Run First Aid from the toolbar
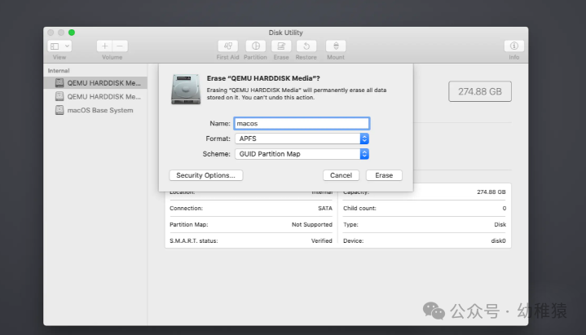586x335 pixels. pos(228,46)
